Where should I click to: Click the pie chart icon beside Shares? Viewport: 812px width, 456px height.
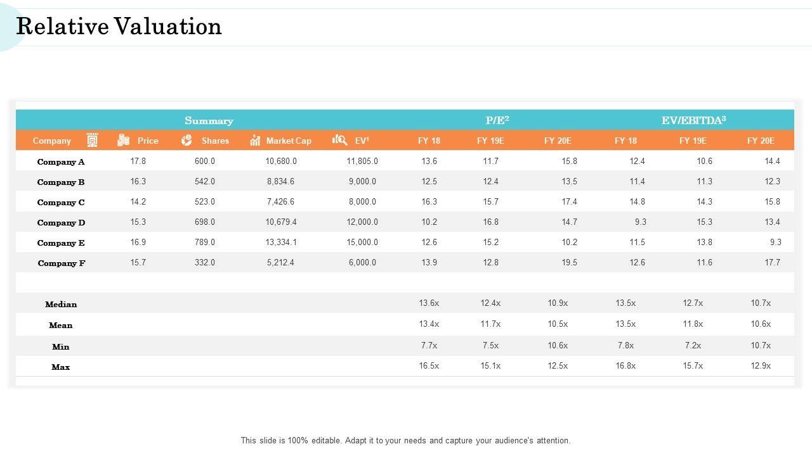click(187, 140)
